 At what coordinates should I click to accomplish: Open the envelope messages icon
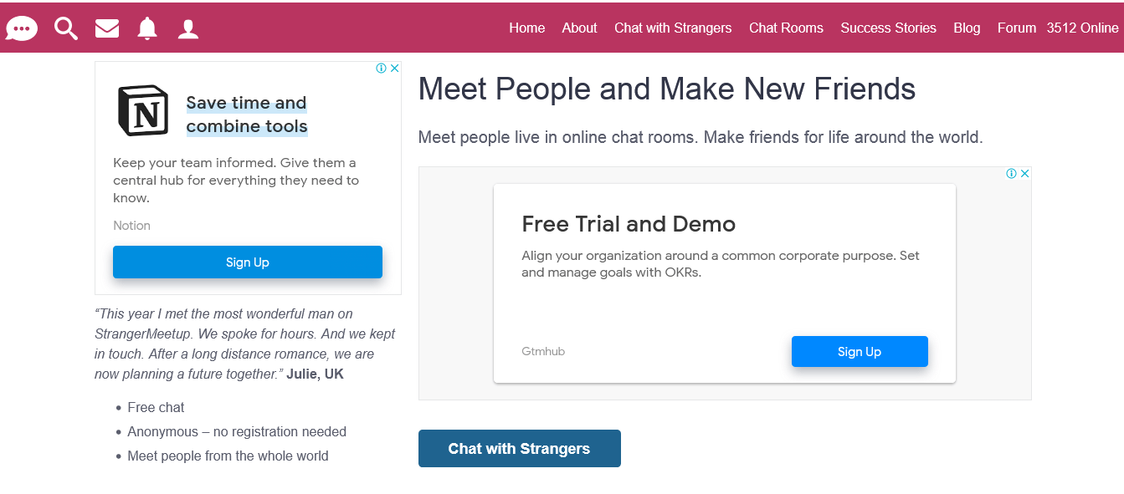[107, 28]
